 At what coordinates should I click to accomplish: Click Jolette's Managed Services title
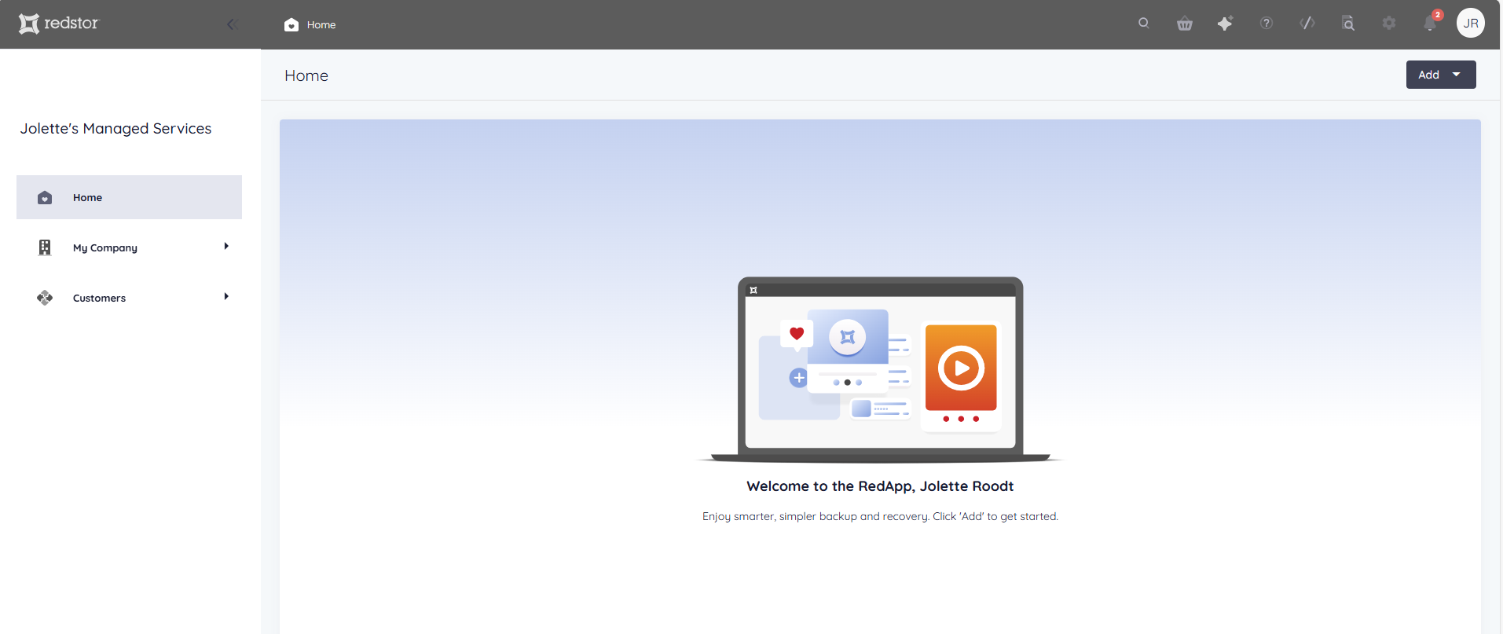(115, 129)
